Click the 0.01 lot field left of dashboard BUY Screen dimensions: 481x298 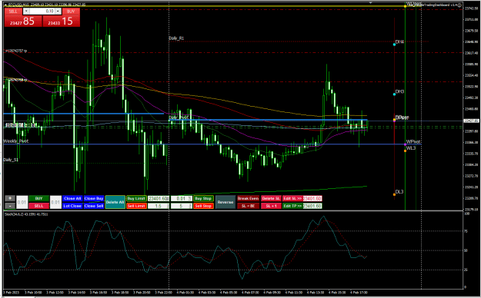22,202
